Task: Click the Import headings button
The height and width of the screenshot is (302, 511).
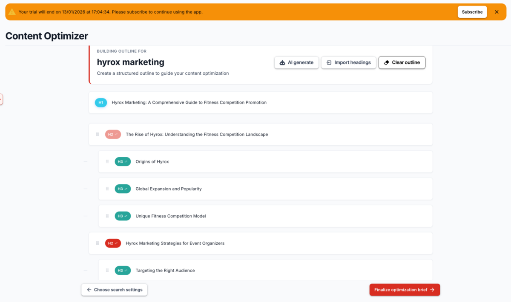Action: point(348,62)
